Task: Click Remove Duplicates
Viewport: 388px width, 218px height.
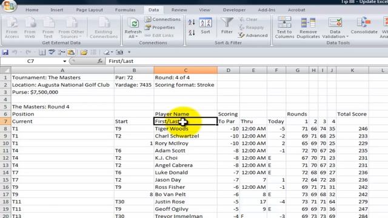Action: click(x=309, y=28)
